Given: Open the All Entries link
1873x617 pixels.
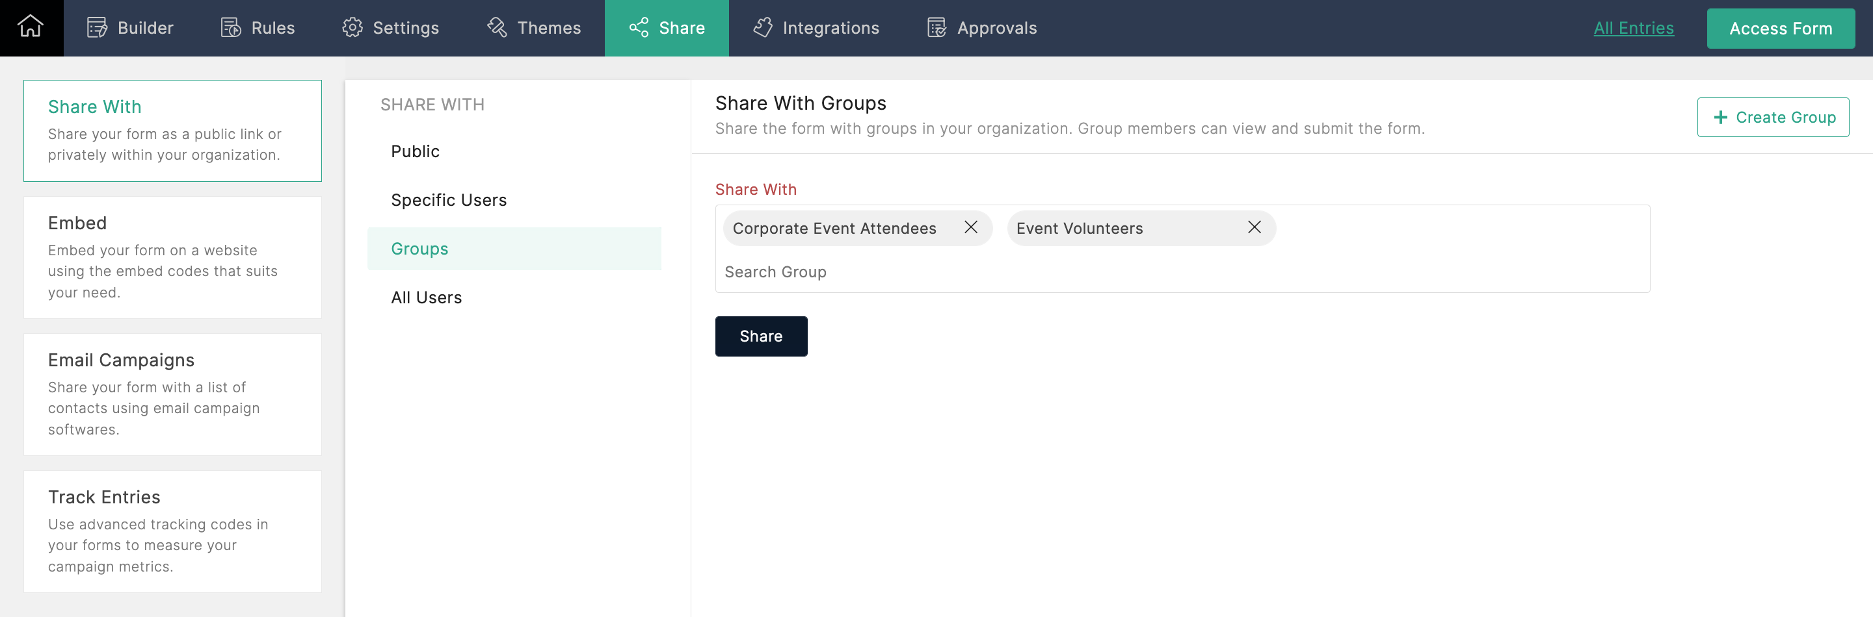Looking at the screenshot, I should pos(1634,29).
